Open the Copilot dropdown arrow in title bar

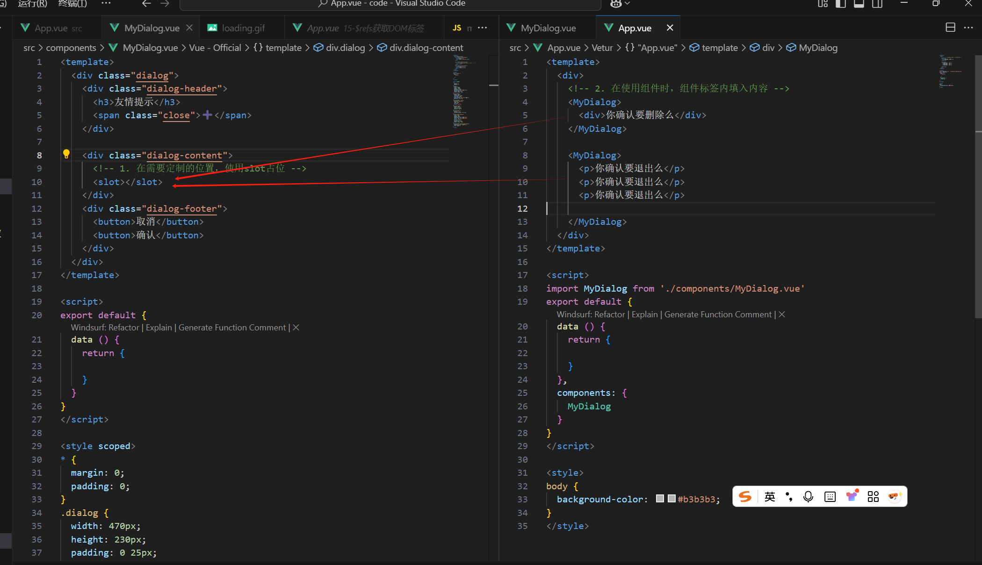coord(628,4)
